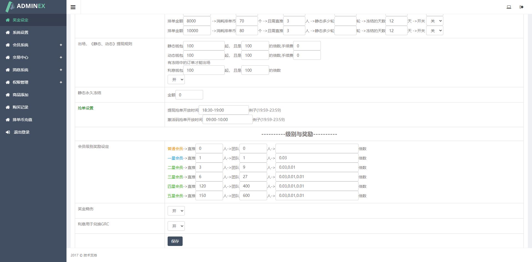
Task: Open 开关 dropdown in the 8000 row
Action: (435, 21)
